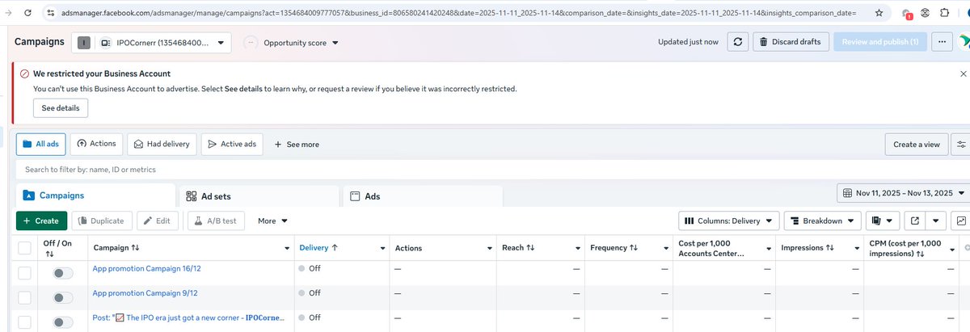
Task: Open Campaign column header menu arrow
Action: coord(288,248)
